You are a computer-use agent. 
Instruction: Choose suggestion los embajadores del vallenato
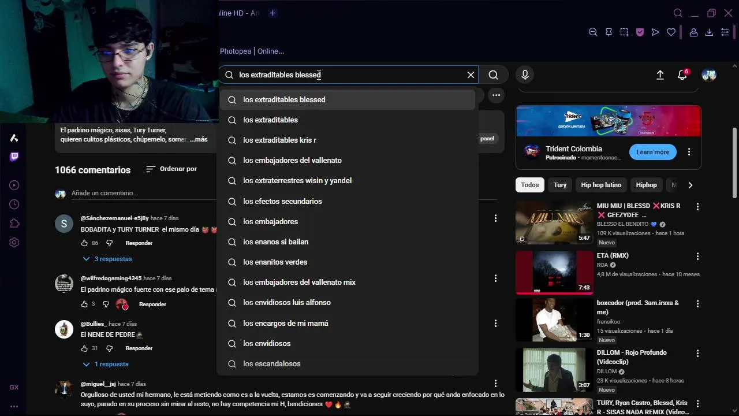coord(347,160)
